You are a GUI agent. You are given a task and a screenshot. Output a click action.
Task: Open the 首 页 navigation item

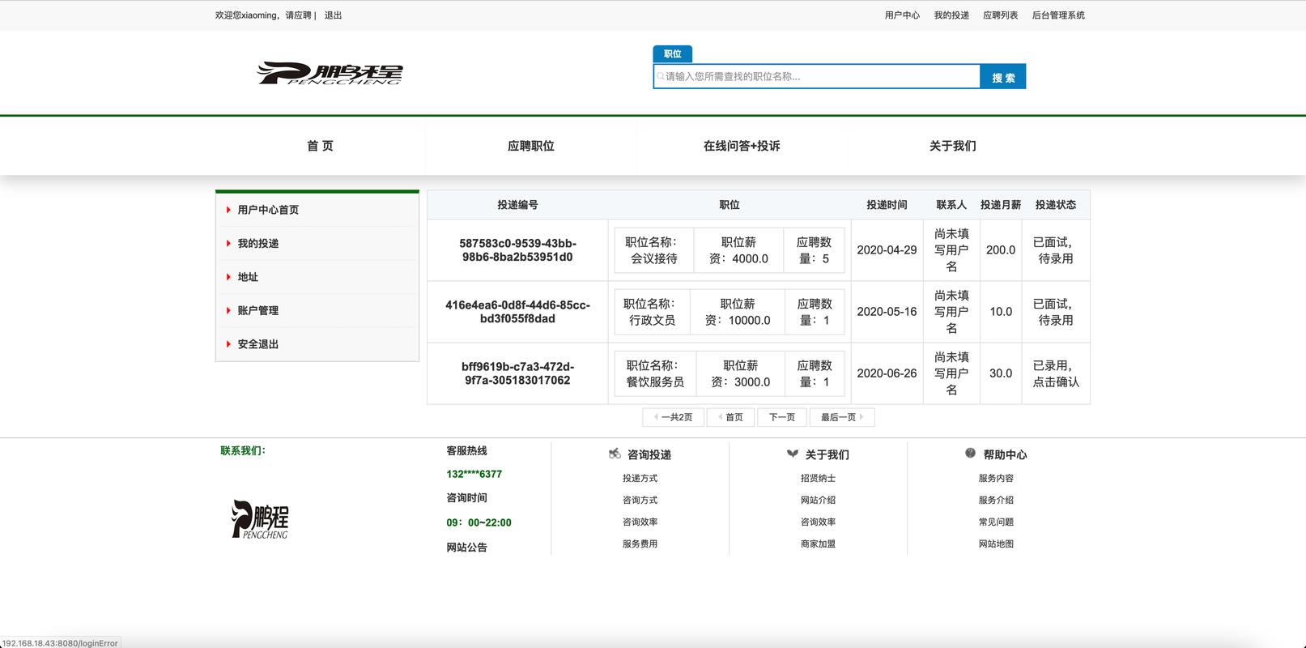click(x=320, y=146)
